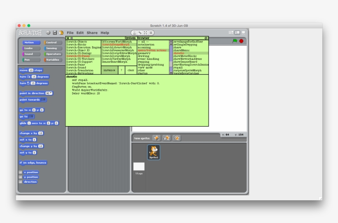
Task: Open the point towards dropdown arrow
Action: coord(44,100)
